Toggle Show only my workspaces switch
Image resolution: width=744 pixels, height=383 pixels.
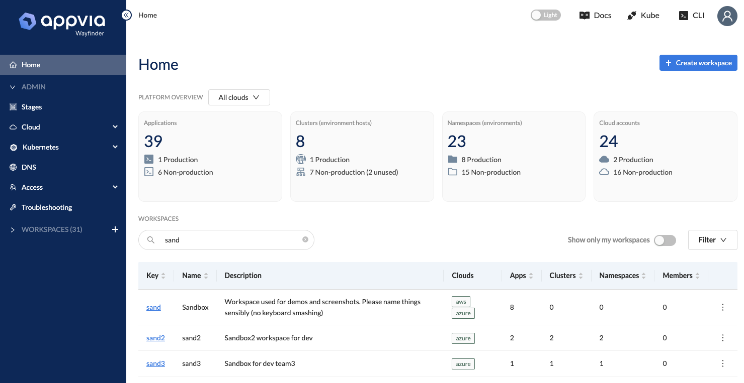[x=665, y=240]
